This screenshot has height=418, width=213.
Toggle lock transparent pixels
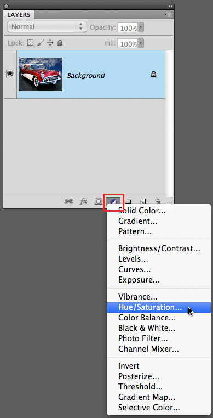(31, 43)
